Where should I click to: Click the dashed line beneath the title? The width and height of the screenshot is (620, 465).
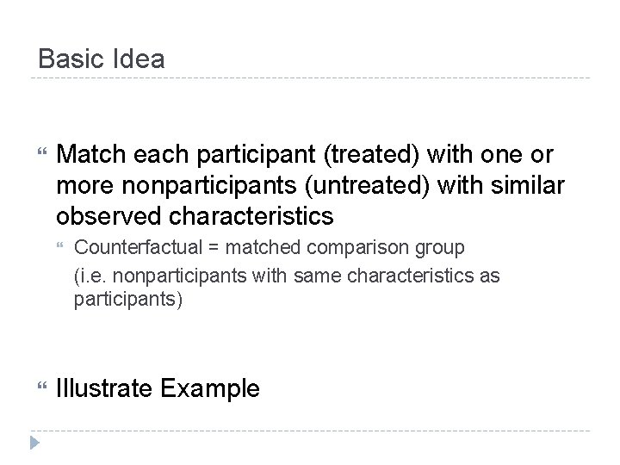310,78
